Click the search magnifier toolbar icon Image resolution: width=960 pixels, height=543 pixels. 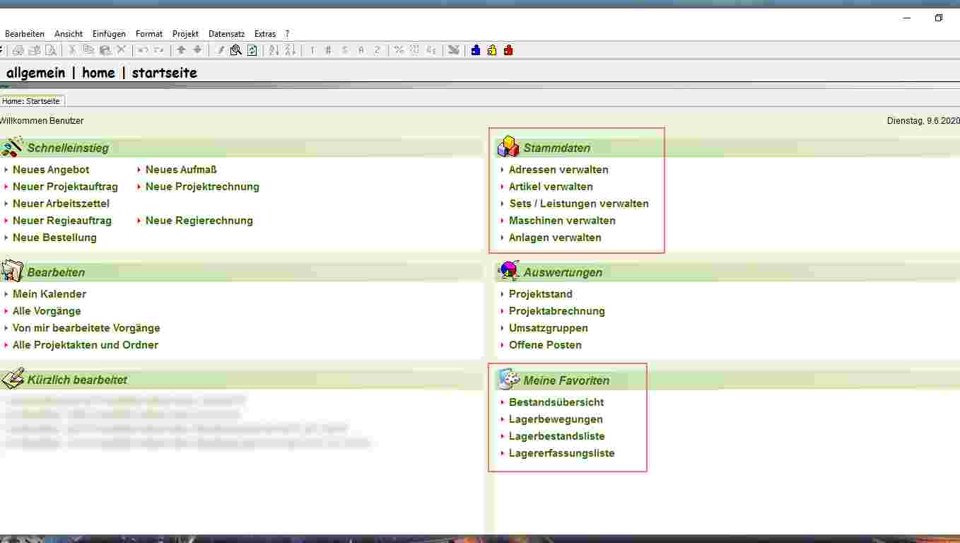point(236,49)
